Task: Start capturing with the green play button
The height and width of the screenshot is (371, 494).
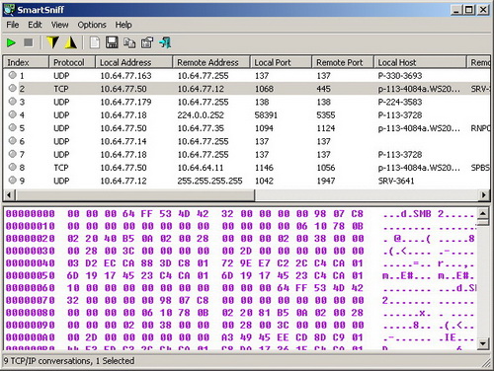Action: 11,42
